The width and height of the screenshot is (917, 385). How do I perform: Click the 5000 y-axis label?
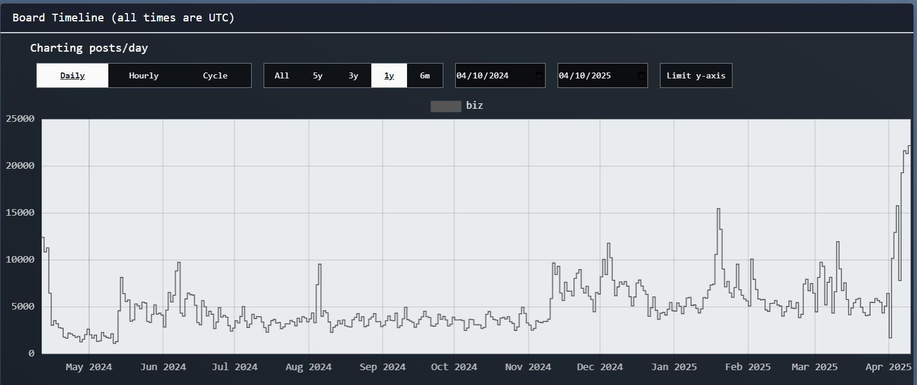pos(23,307)
